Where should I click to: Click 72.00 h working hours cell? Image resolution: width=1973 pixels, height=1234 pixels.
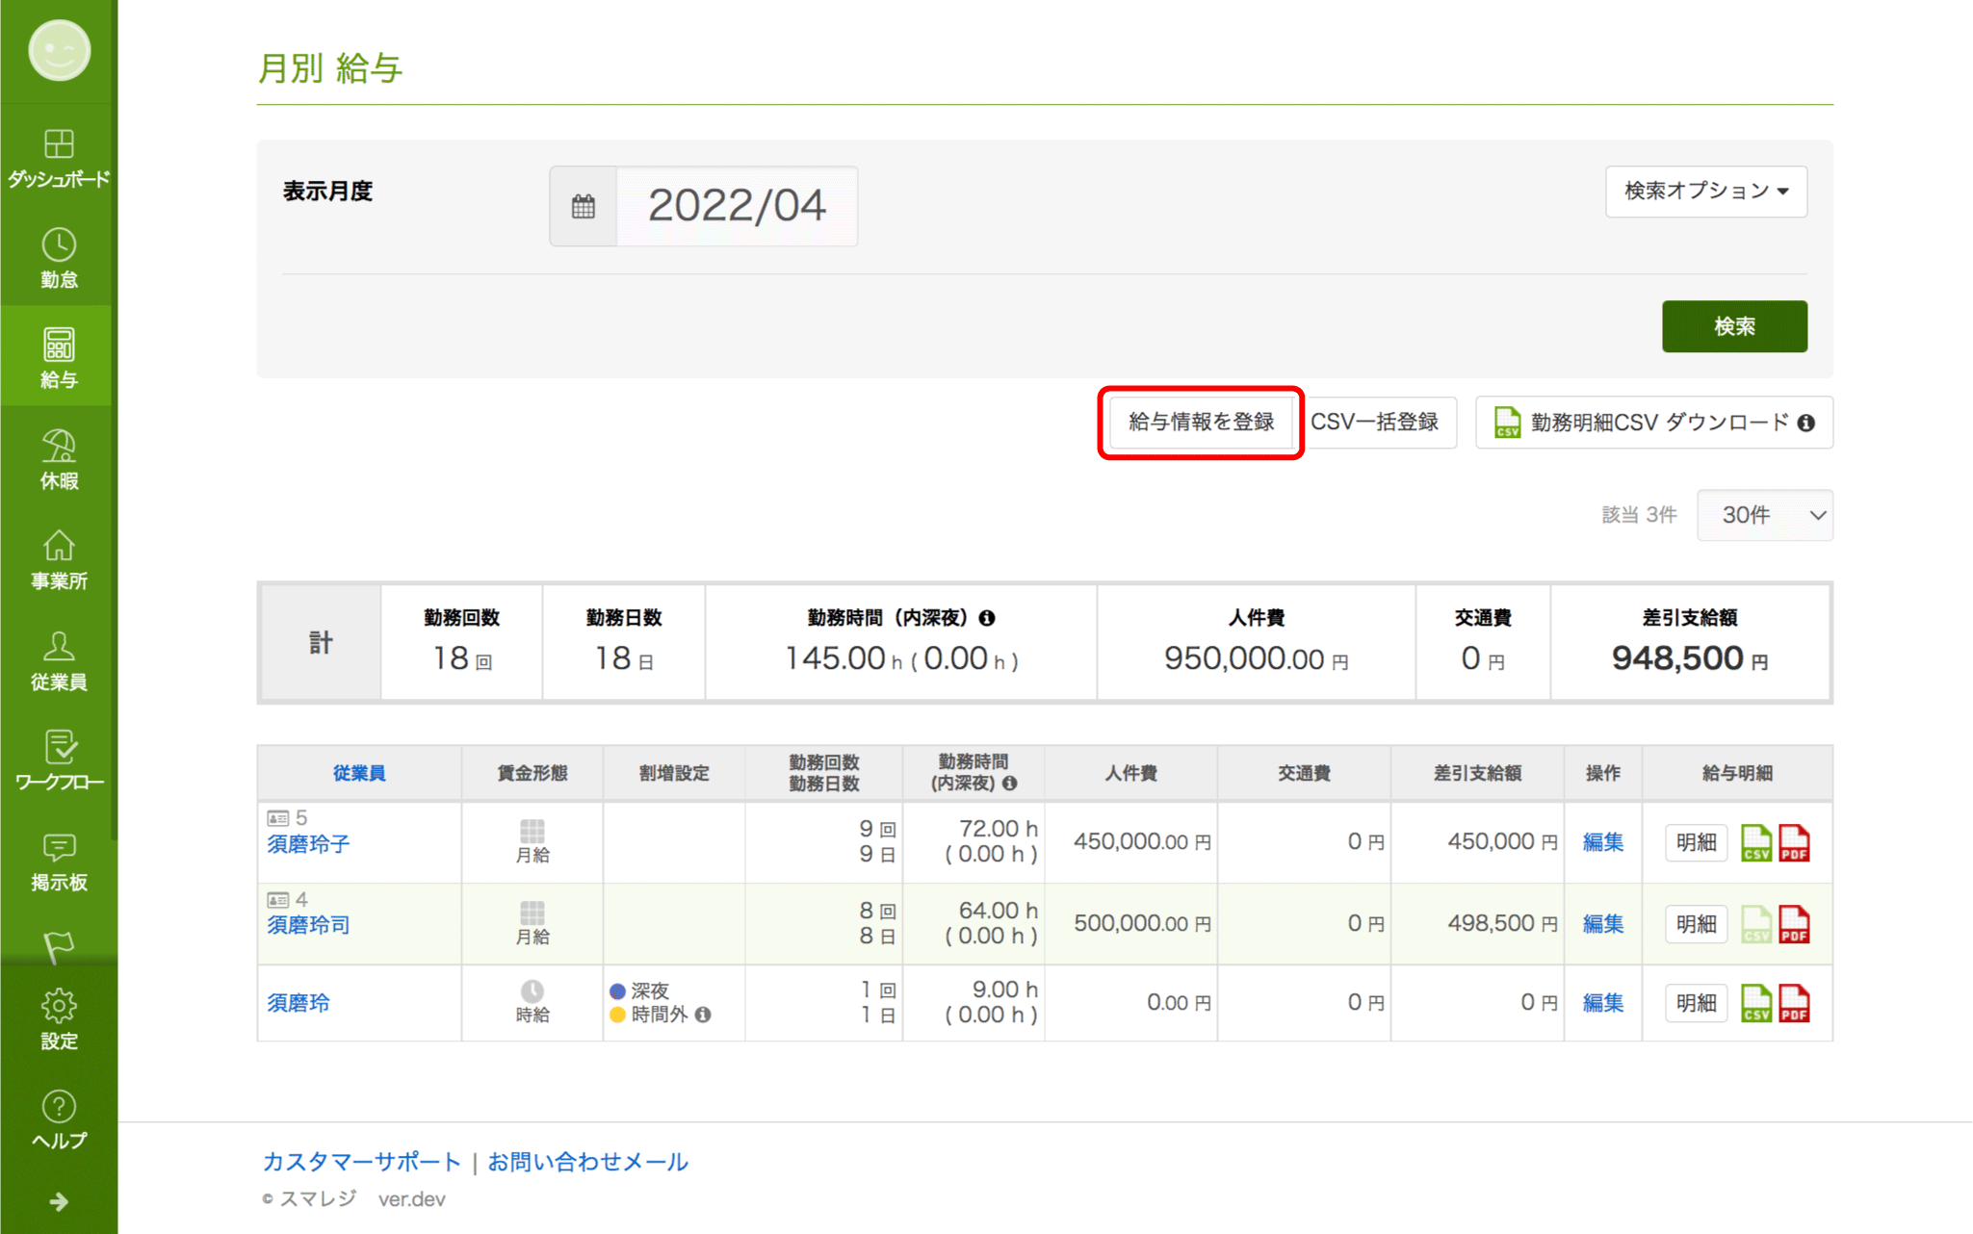pos(999,829)
